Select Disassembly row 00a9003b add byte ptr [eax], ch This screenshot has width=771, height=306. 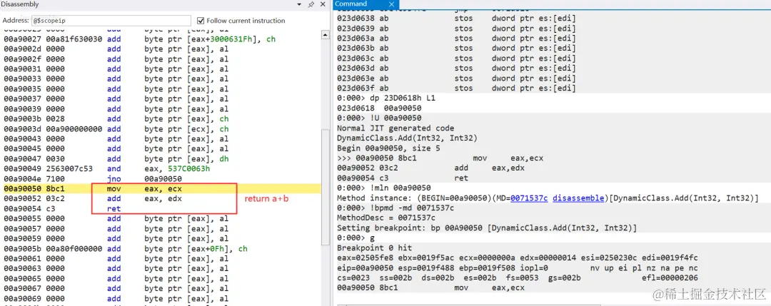point(162,119)
